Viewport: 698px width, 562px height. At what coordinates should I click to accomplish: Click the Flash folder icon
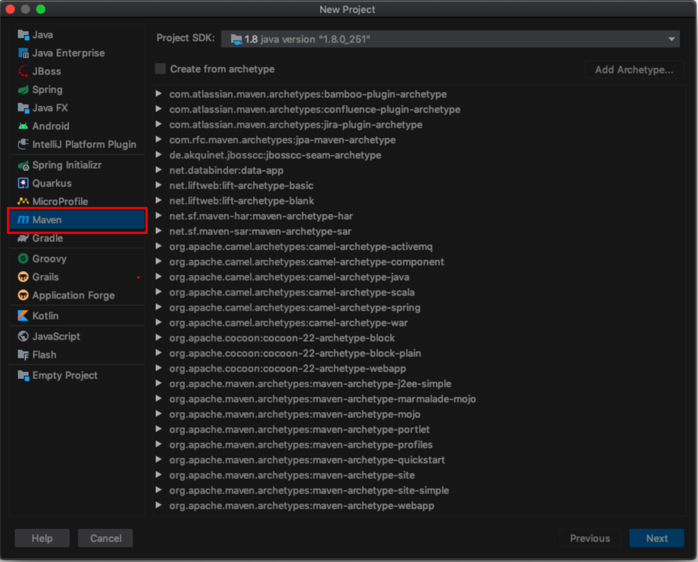(23, 355)
